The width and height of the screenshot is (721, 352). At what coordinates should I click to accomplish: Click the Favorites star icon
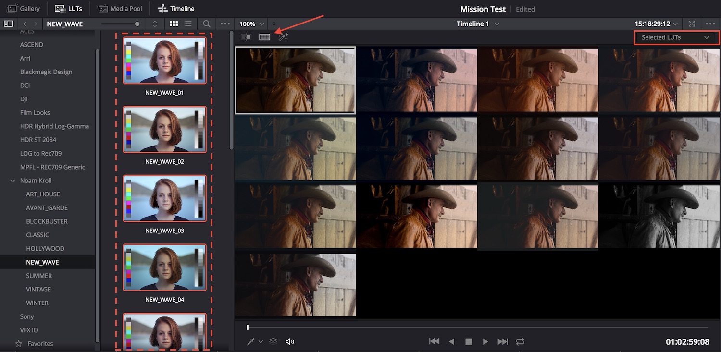tap(19, 344)
